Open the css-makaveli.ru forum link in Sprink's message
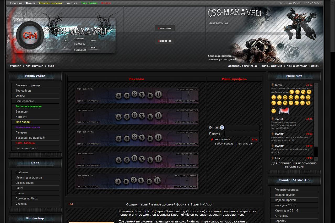335x223 pixels. pos(286,127)
